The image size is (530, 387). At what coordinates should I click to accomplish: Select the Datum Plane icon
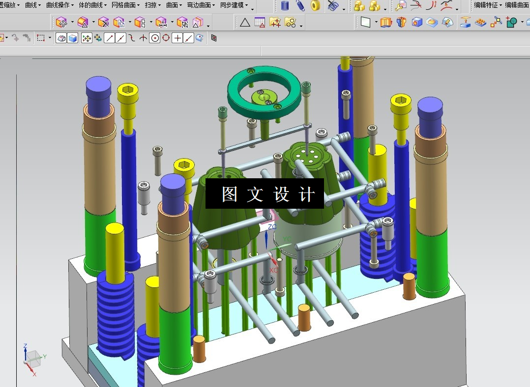tap(365, 22)
